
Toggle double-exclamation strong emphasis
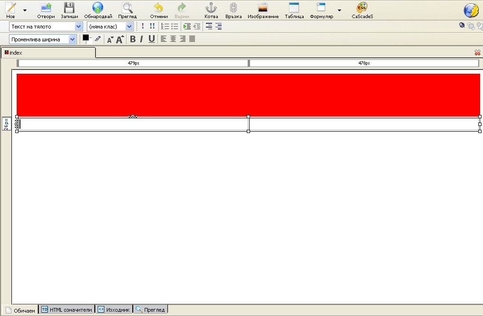152,26
